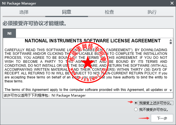This screenshot has height=125, width=176.
Task: Click the license scrollbar up arrow
Action: coord(171,40)
